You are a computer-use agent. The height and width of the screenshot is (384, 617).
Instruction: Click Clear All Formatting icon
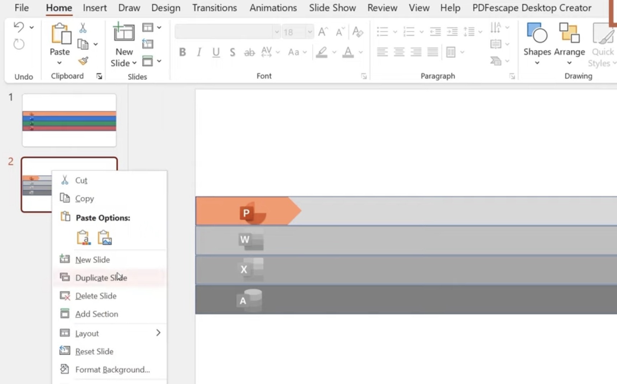point(357,32)
